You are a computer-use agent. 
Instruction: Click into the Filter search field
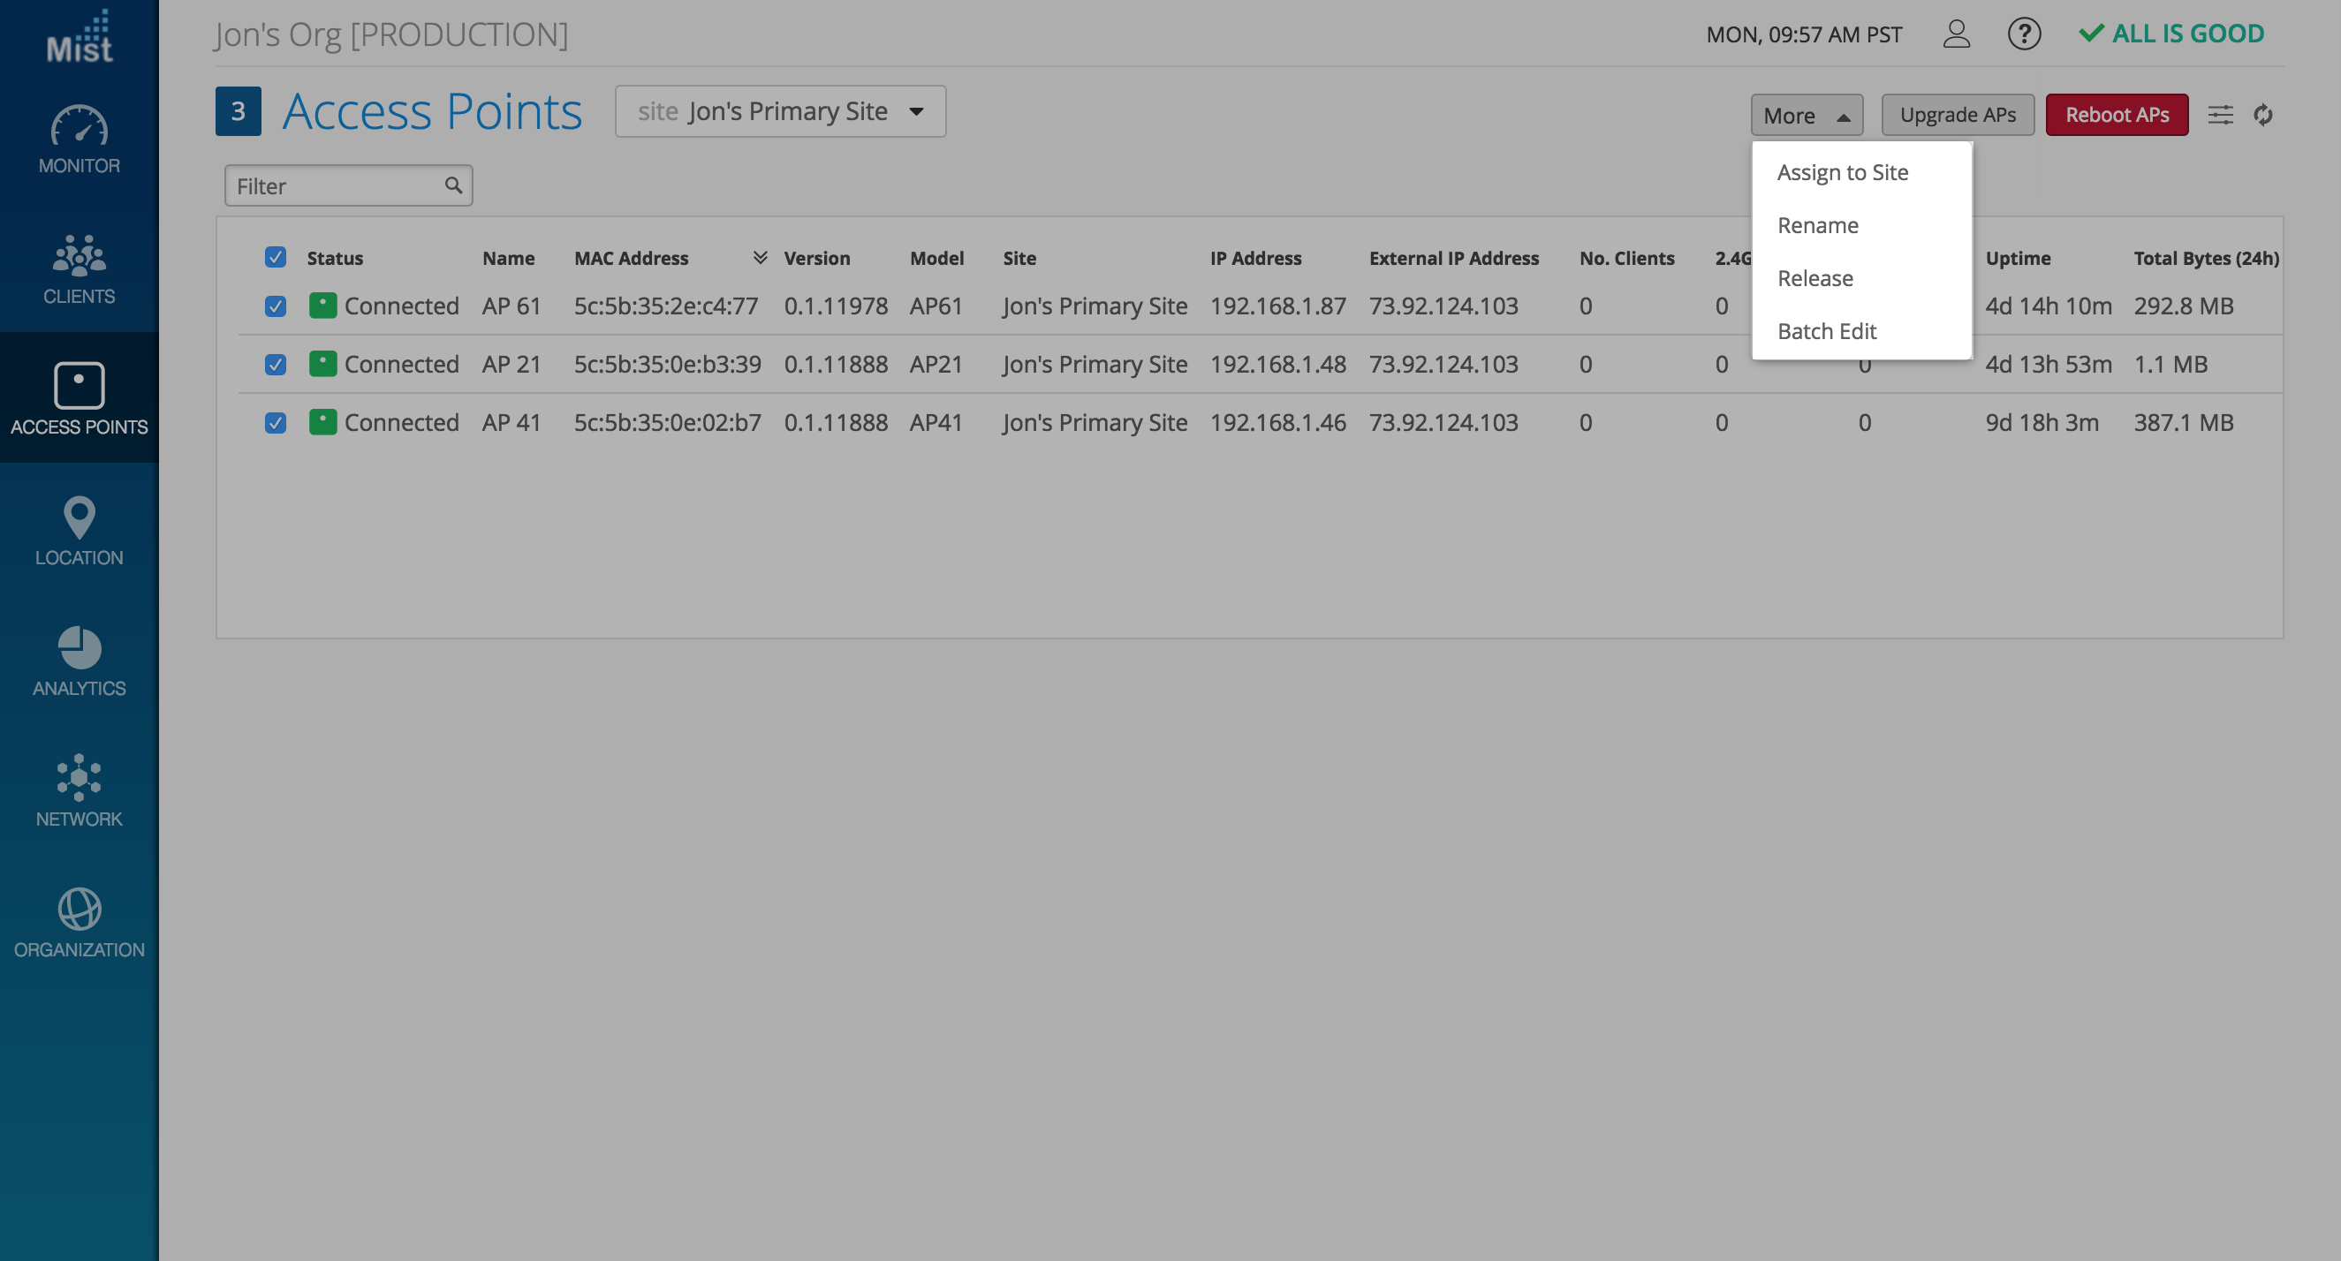[x=337, y=186]
